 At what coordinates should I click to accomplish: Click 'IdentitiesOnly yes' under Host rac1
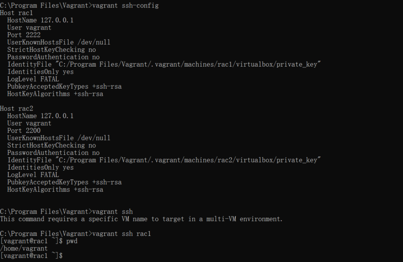point(40,72)
